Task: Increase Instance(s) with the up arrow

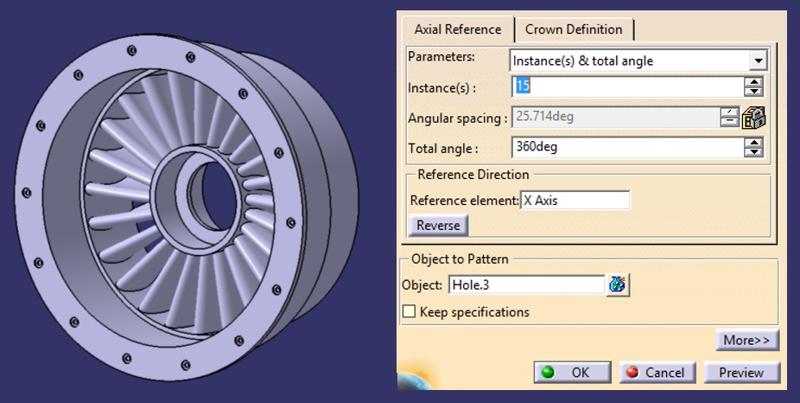Action: point(753,81)
